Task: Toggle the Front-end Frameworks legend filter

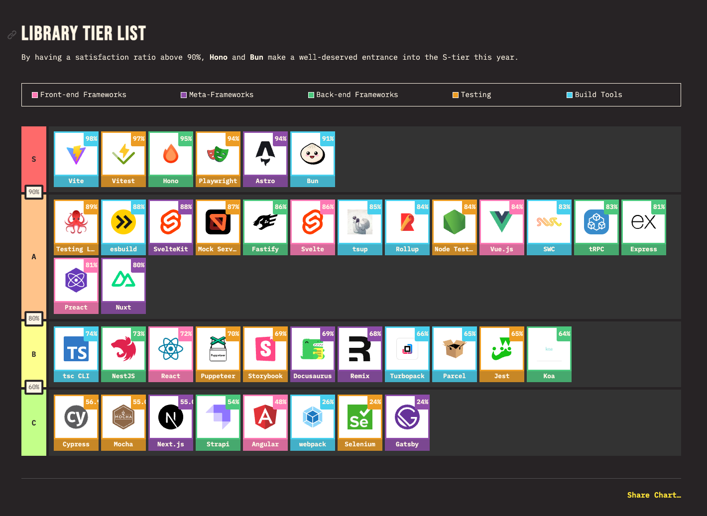Action: click(79, 95)
